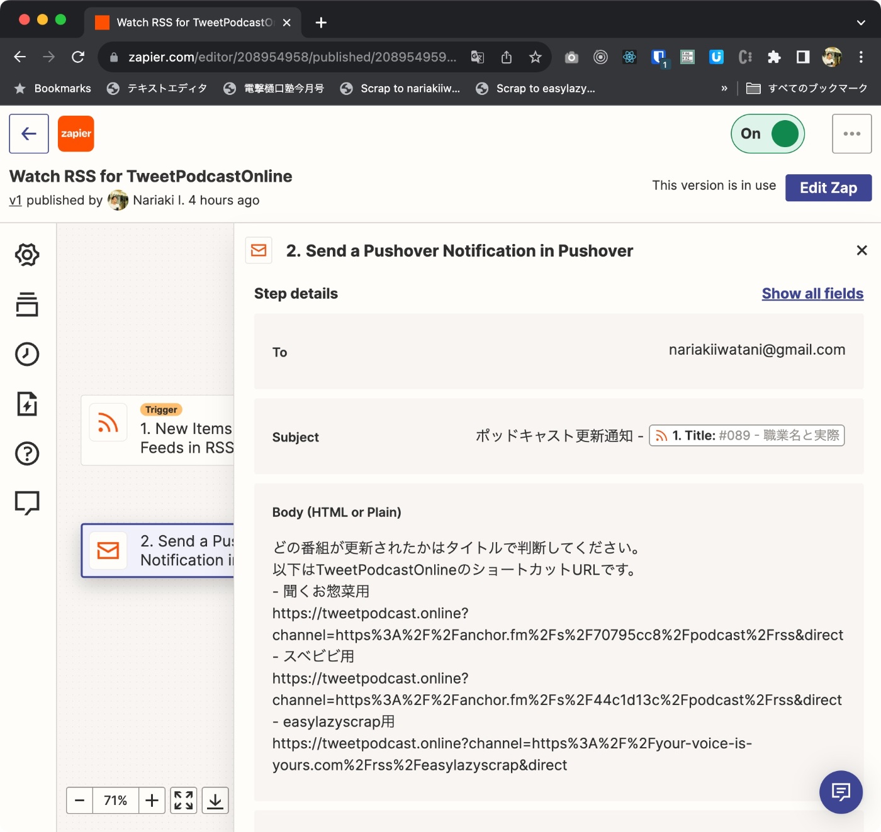Image resolution: width=881 pixels, height=832 pixels.
Task: Open the すべてのブックマーク folder
Action: (x=807, y=89)
